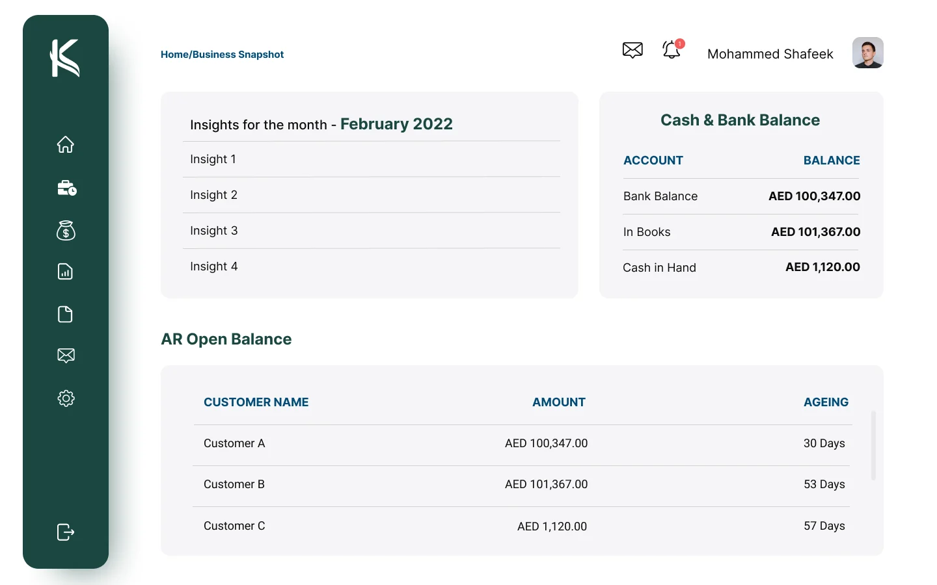Click the logout icon in the sidebar
Screen dimensions: 937x585
tap(66, 532)
